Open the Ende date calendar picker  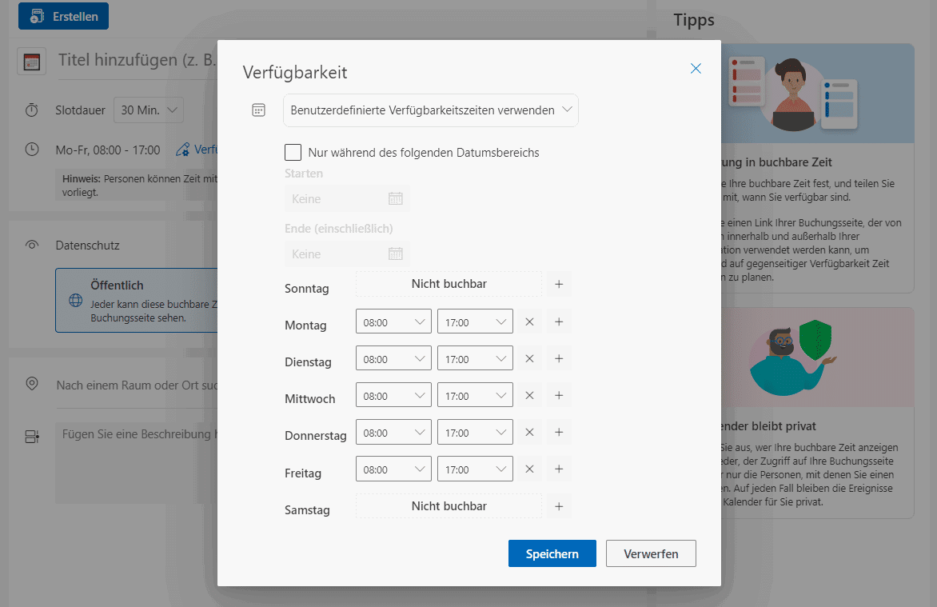coord(395,254)
